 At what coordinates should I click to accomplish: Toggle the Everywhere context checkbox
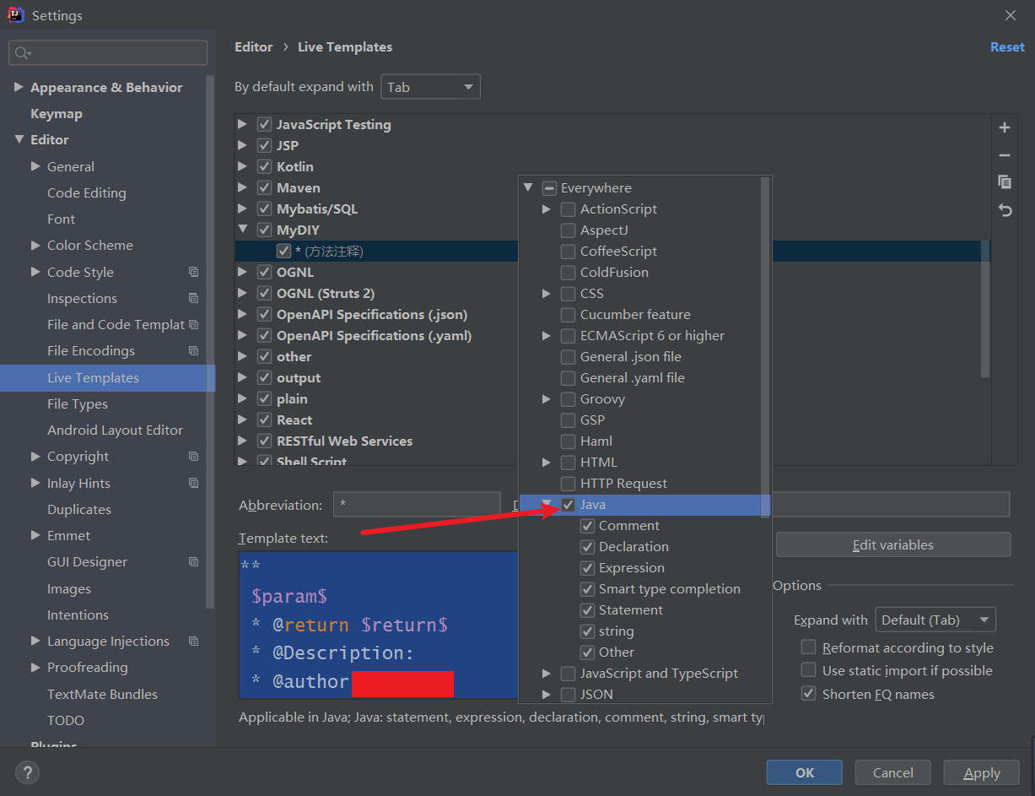pos(549,188)
